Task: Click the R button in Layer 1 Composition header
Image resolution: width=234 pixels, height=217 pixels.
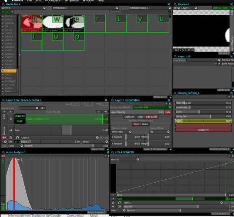Action: click(x=170, y=104)
